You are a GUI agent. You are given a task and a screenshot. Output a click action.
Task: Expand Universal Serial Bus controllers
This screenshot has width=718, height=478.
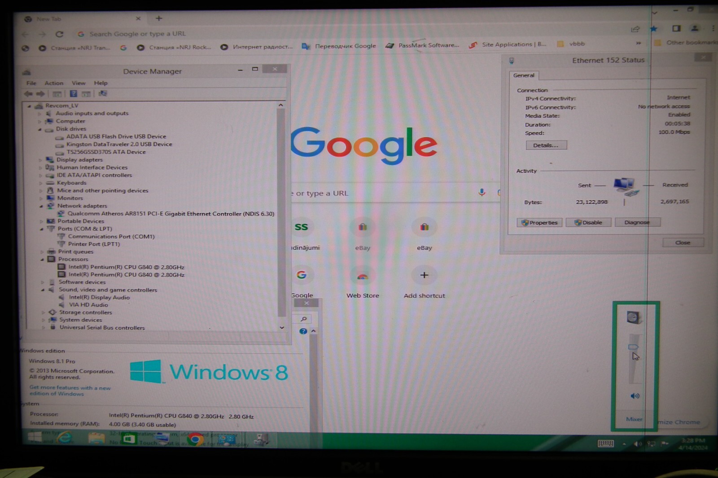click(x=44, y=328)
